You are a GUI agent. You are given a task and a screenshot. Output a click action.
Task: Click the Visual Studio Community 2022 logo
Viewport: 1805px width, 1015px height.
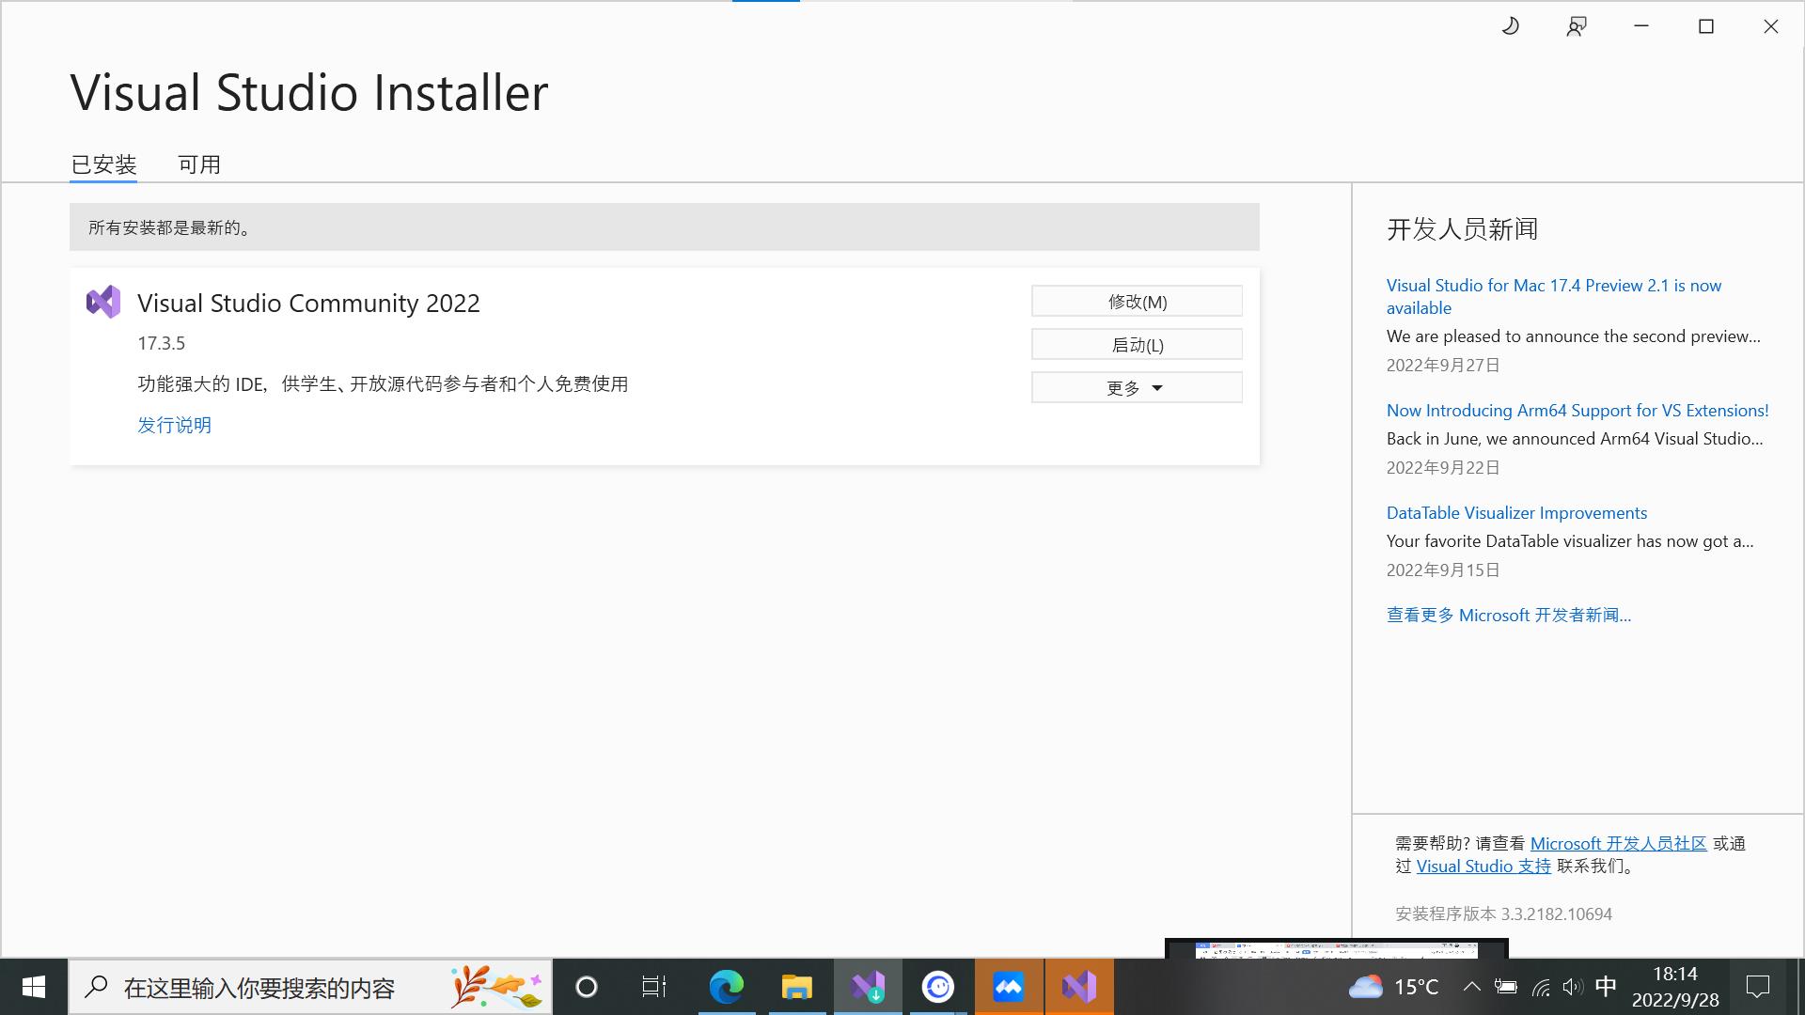(103, 302)
